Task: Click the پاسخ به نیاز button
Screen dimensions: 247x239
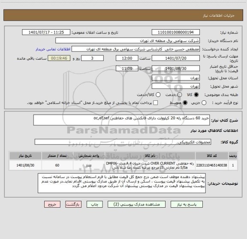Action: (x=187, y=204)
